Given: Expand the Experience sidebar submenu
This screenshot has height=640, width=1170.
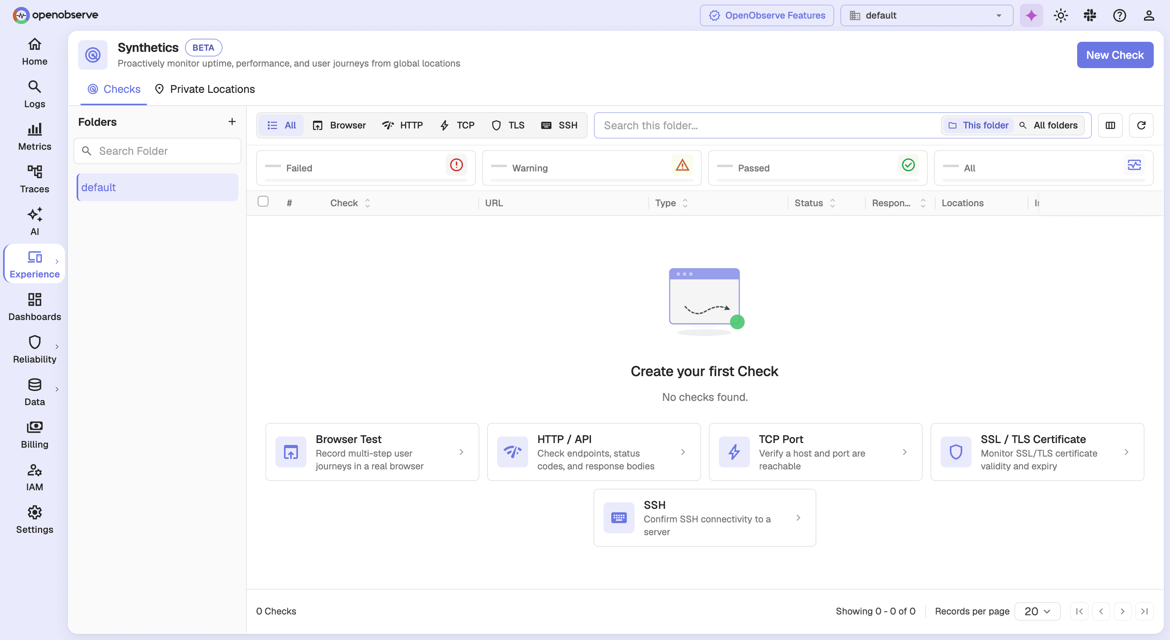Looking at the screenshot, I should 57,262.
